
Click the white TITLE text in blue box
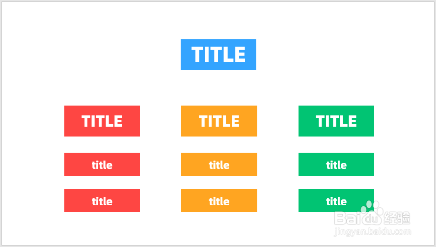point(218,54)
